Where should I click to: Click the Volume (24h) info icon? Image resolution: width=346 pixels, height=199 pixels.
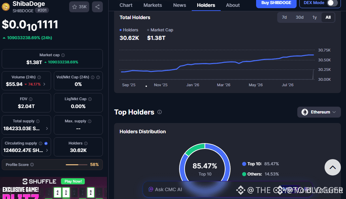click(x=39, y=77)
